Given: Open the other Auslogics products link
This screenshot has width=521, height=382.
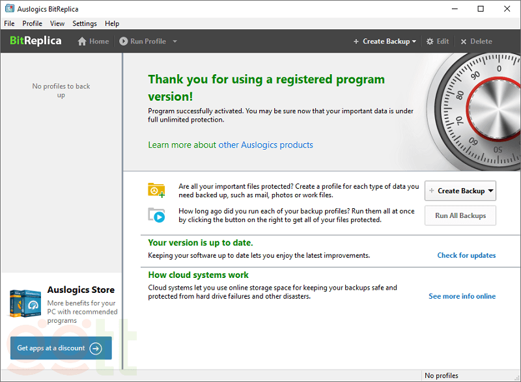Looking at the screenshot, I should coord(266,145).
